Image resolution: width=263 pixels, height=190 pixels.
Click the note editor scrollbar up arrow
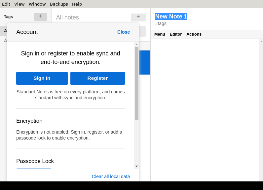pyautogui.click(x=261, y=41)
